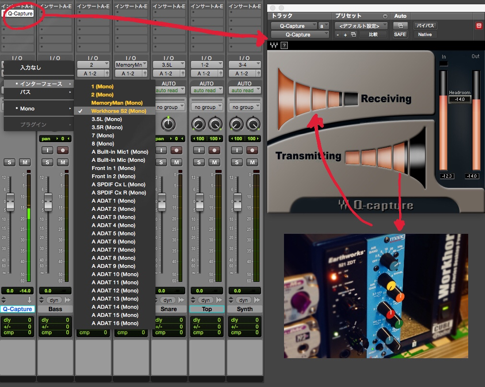Image resolution: width=485 pixels, height=387 pixels.
Task: Record-enable the Synth track
Action: 252,150
